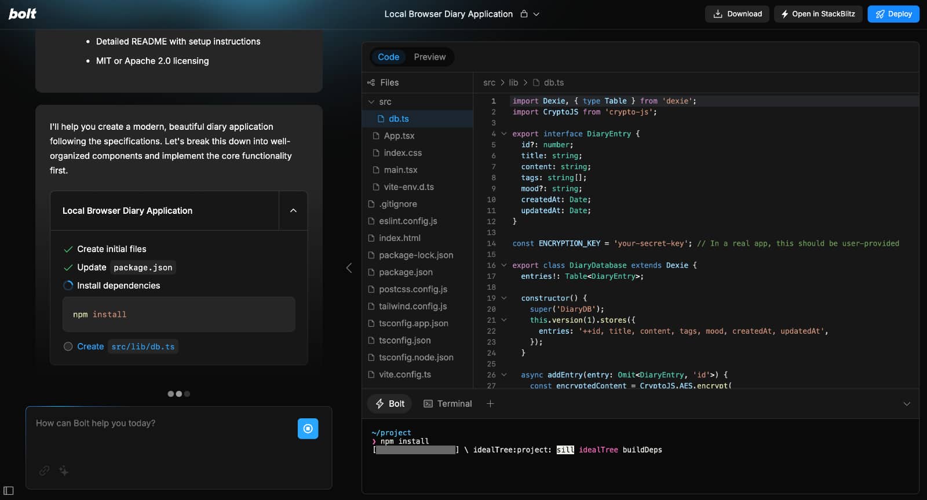Switch to the Preview view
The image size is (927, 500).
[429, 57]
